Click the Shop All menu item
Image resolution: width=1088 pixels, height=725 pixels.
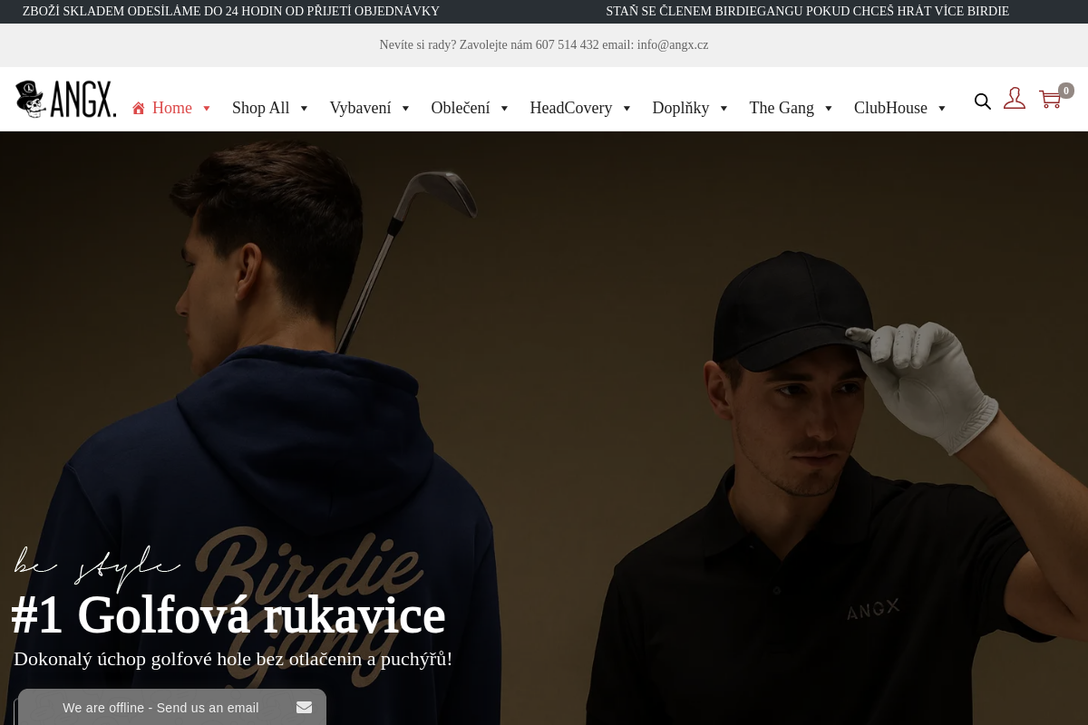click(x=260, y=108)
